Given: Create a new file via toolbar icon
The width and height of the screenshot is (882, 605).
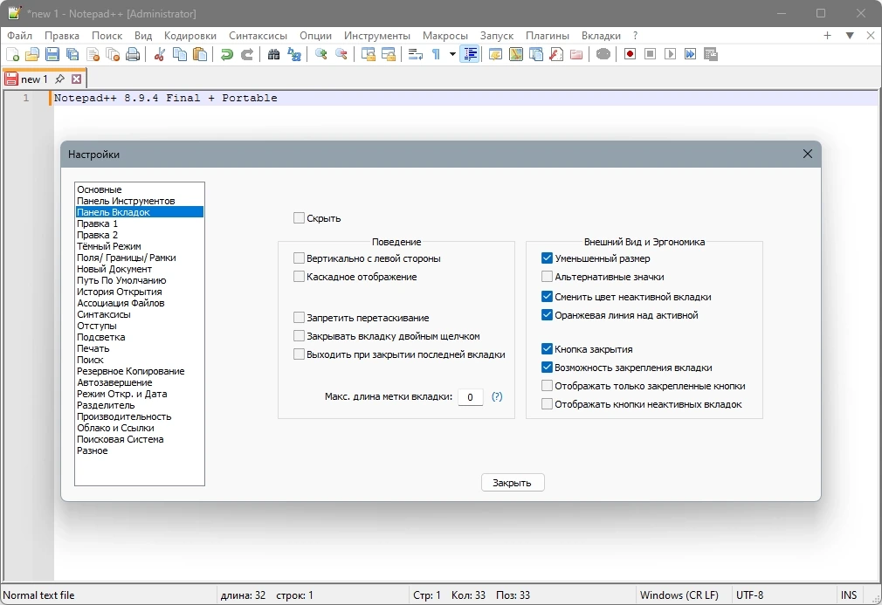Looking at the screenshot, I should [x=12, y=54].
